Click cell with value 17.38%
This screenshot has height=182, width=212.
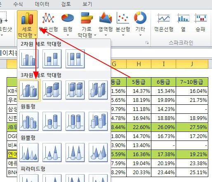(x=164, y=154)
